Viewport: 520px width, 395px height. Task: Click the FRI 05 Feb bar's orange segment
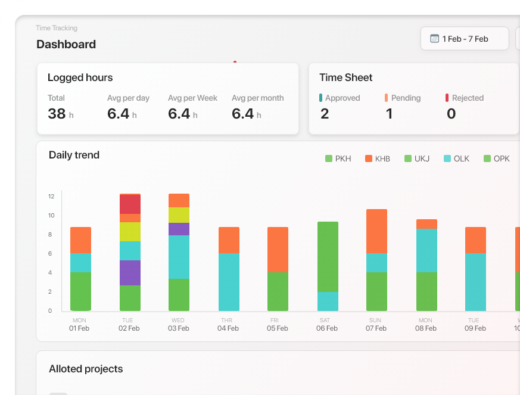tap(278, 250)
